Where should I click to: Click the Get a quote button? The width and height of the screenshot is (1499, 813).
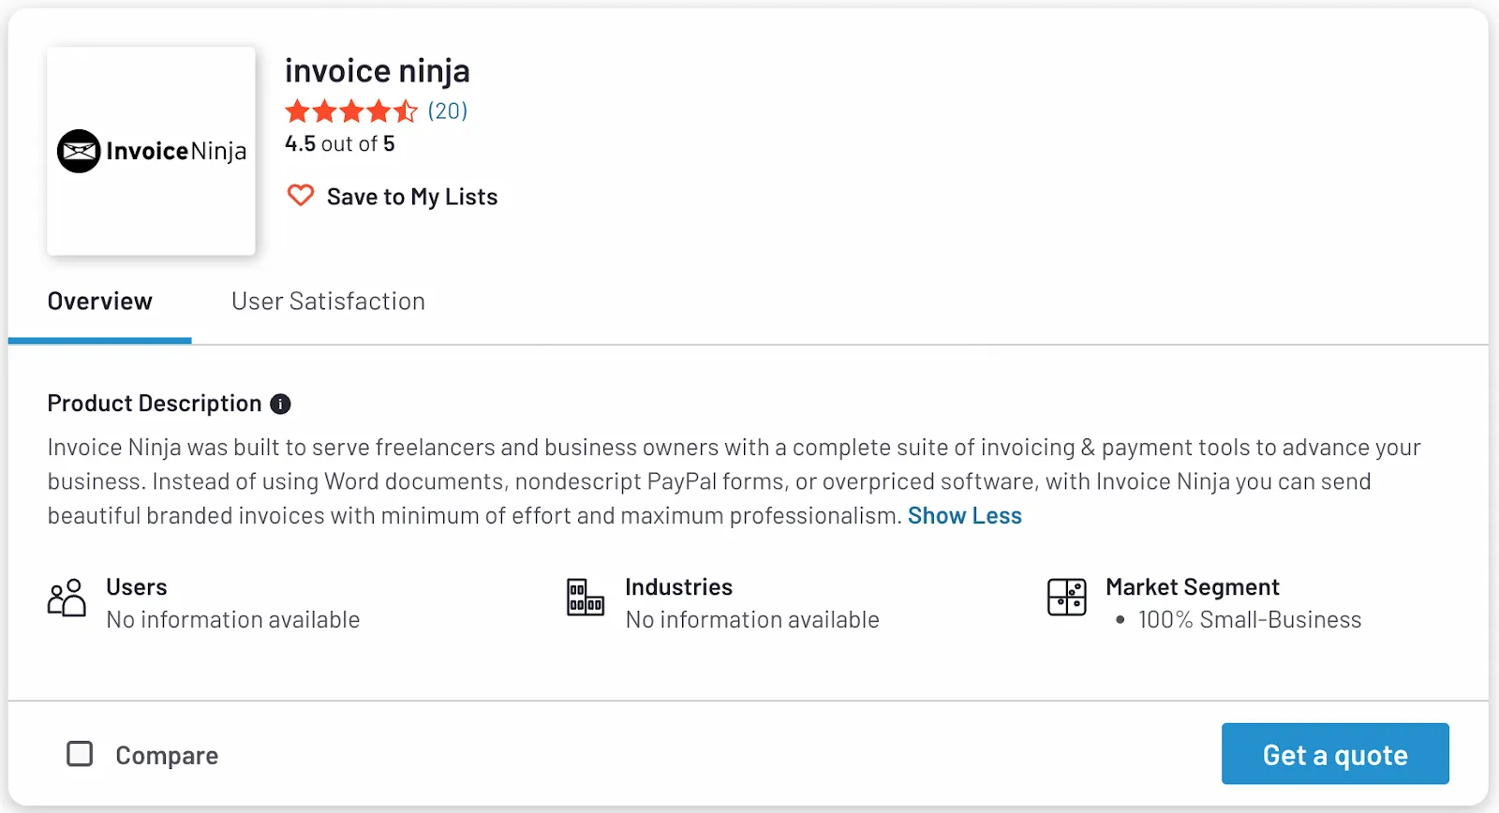click(1334, 753)
